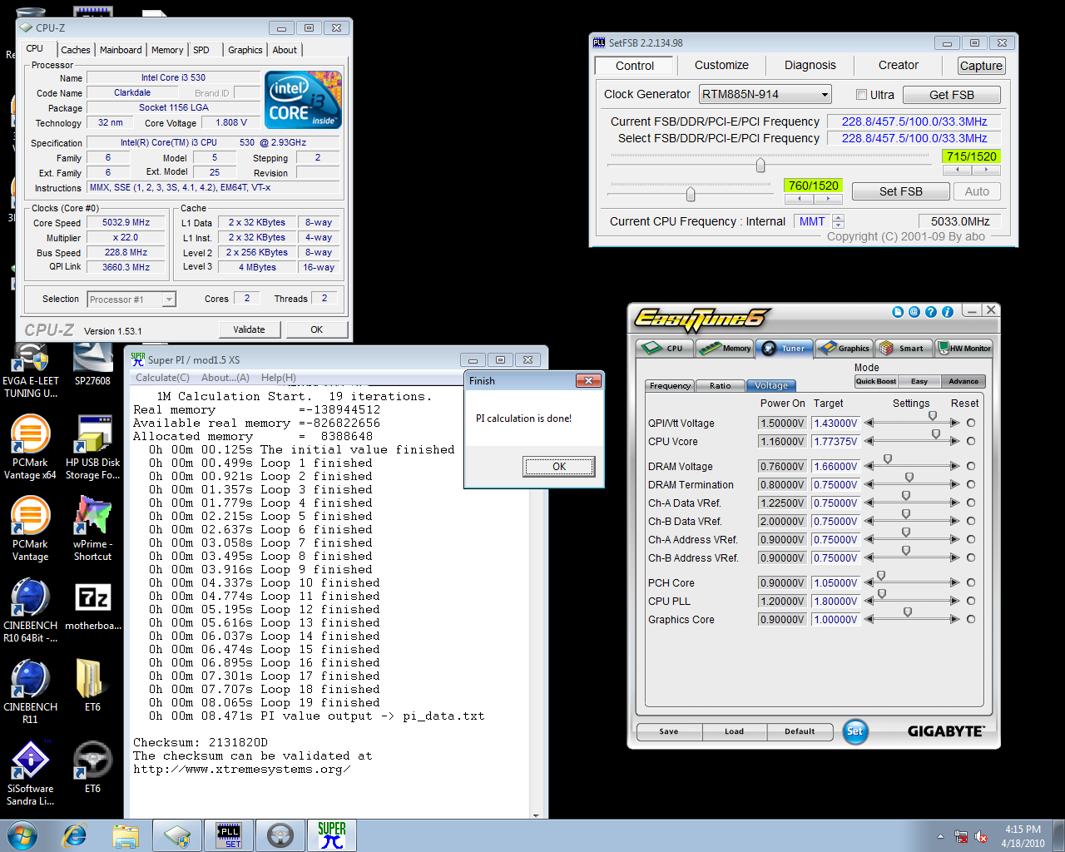This screenshot has width=1065, height=852.
Task: Switch to SPD tab in CPU-Z
Action: (x=201, y=50)
